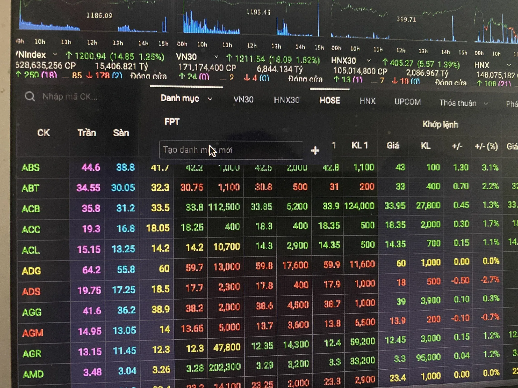Switch to the HNX tab

(367, 101)
